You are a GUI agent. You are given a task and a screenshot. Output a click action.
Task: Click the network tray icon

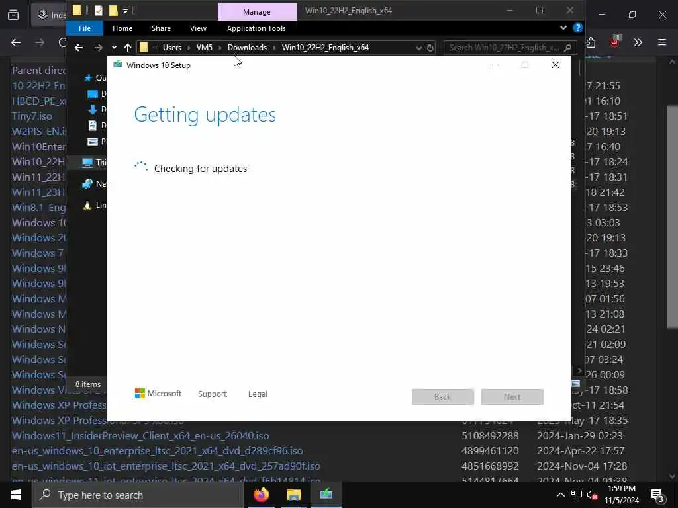point(577,495)
